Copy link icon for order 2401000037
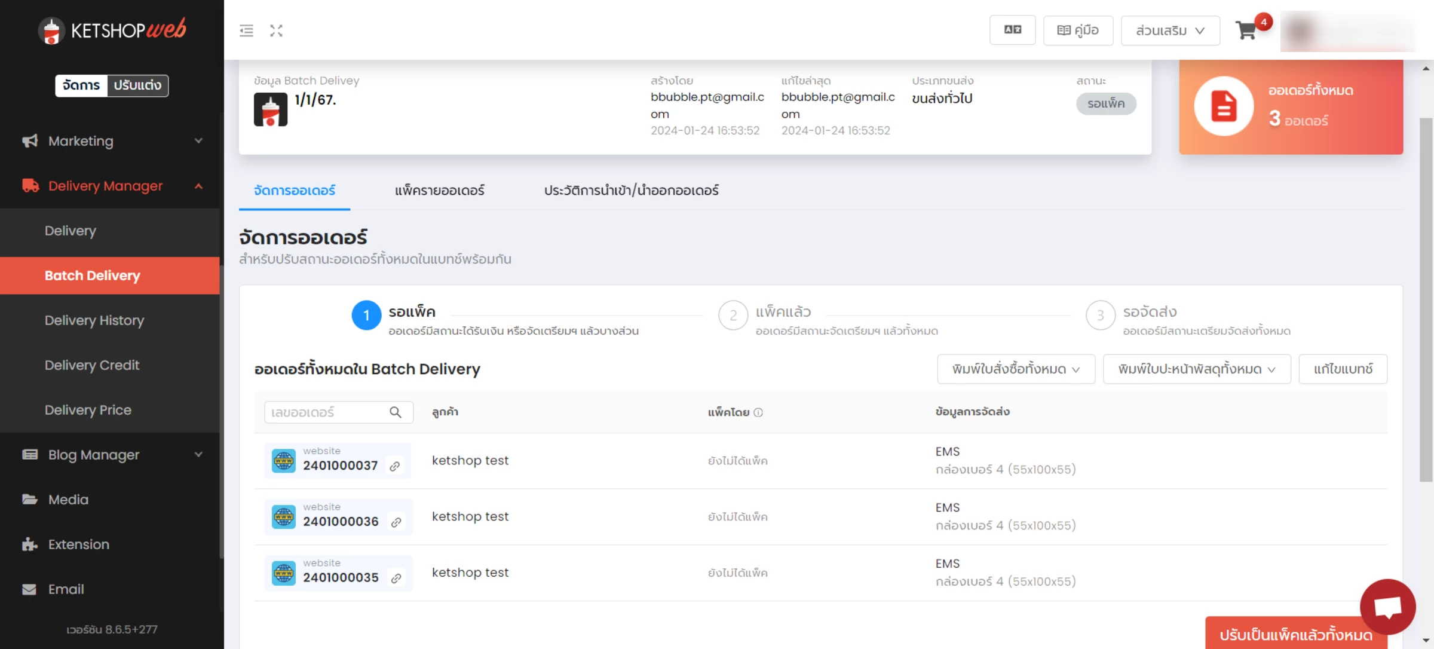The image size is (1434, 649). click(395, 466)
